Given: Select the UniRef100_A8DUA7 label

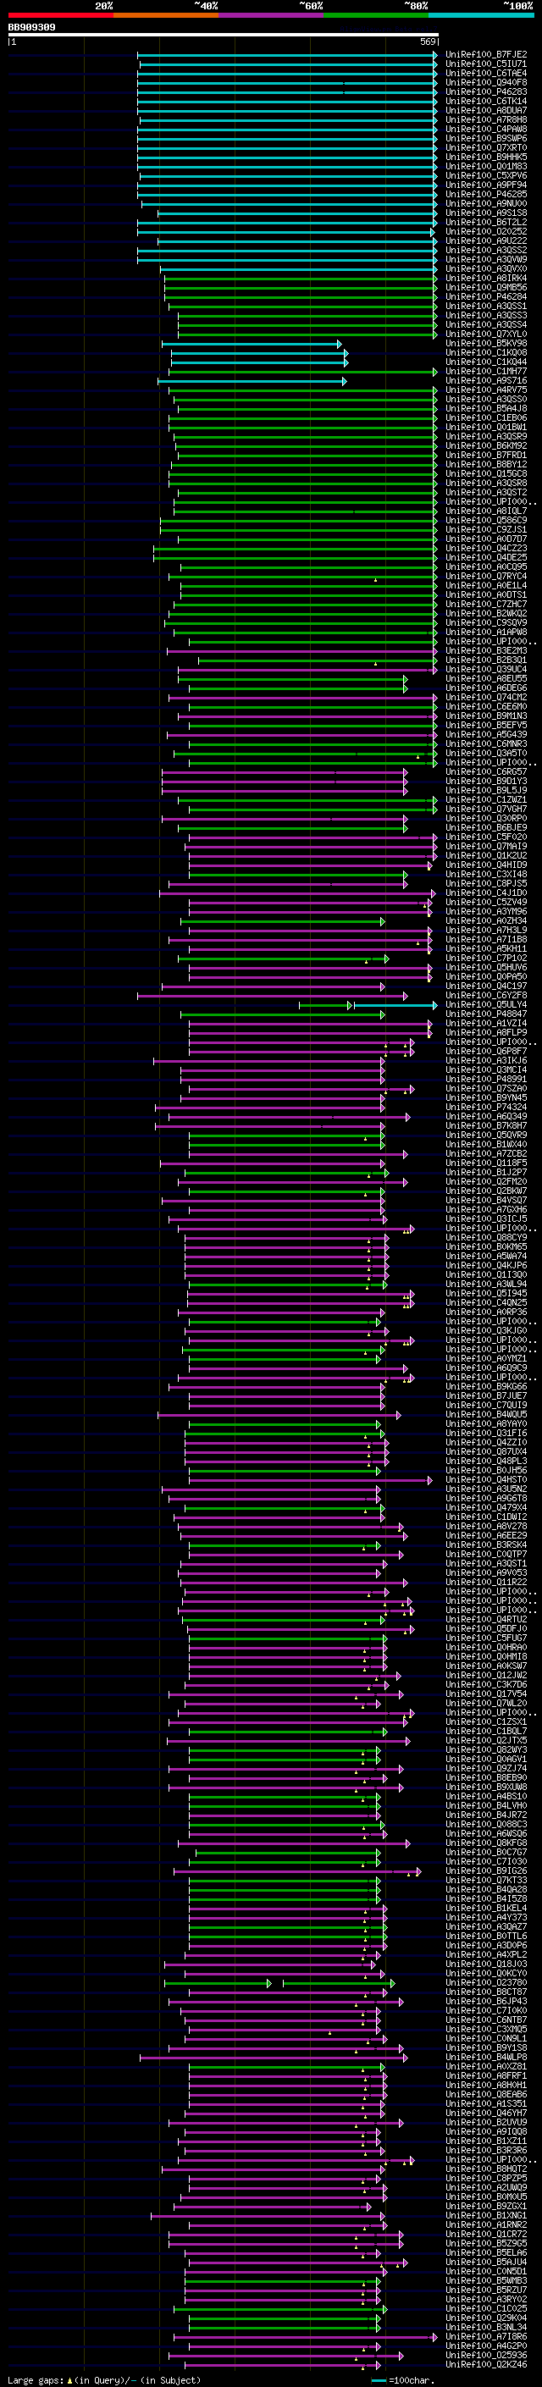Looking at the screenshot, I should click(486, 110).
